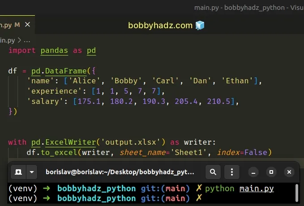This screenshot has width=304, height=206.
Task: Click the 'ExcelWriter' class name
Action: pos(71,142)
